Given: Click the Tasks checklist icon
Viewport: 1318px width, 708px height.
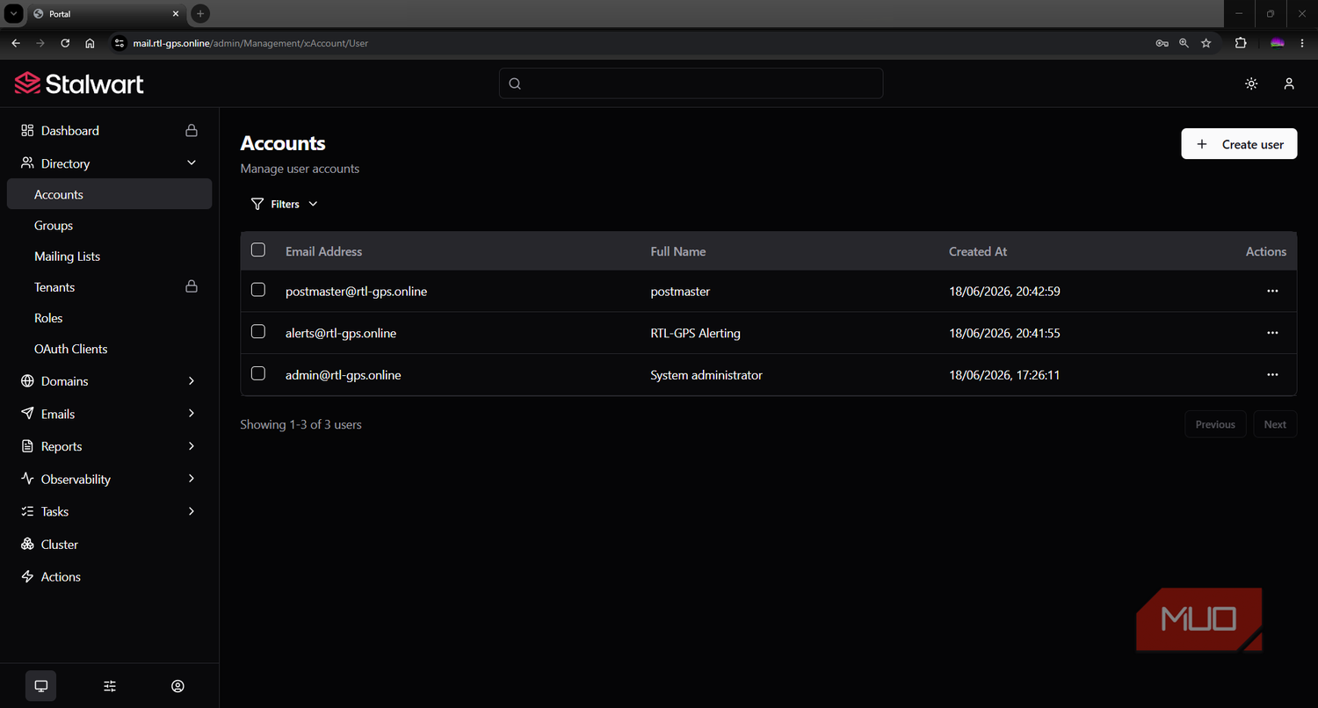Looking at the screenshot, I should (27, 511).
